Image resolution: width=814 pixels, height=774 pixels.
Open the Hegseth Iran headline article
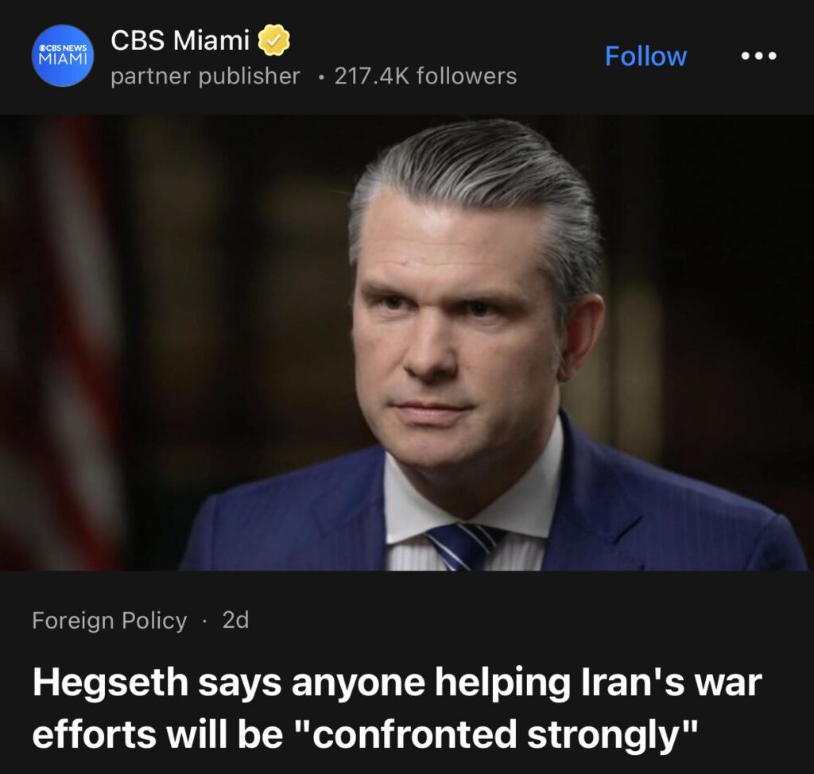tap(397, 708)
